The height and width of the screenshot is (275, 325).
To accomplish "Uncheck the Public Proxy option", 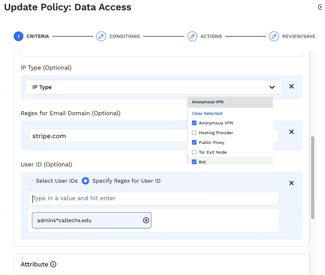I will click(x=194, y=143).
